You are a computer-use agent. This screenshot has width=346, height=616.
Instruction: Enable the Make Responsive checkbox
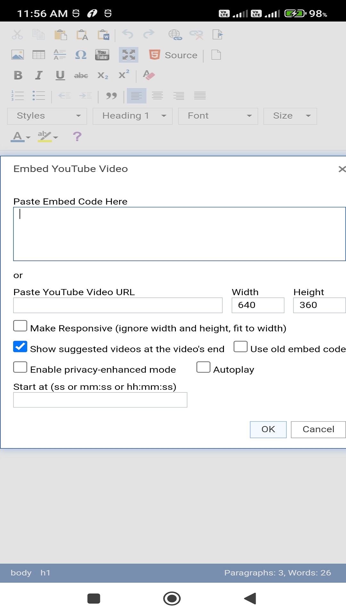tap(20, 326)
